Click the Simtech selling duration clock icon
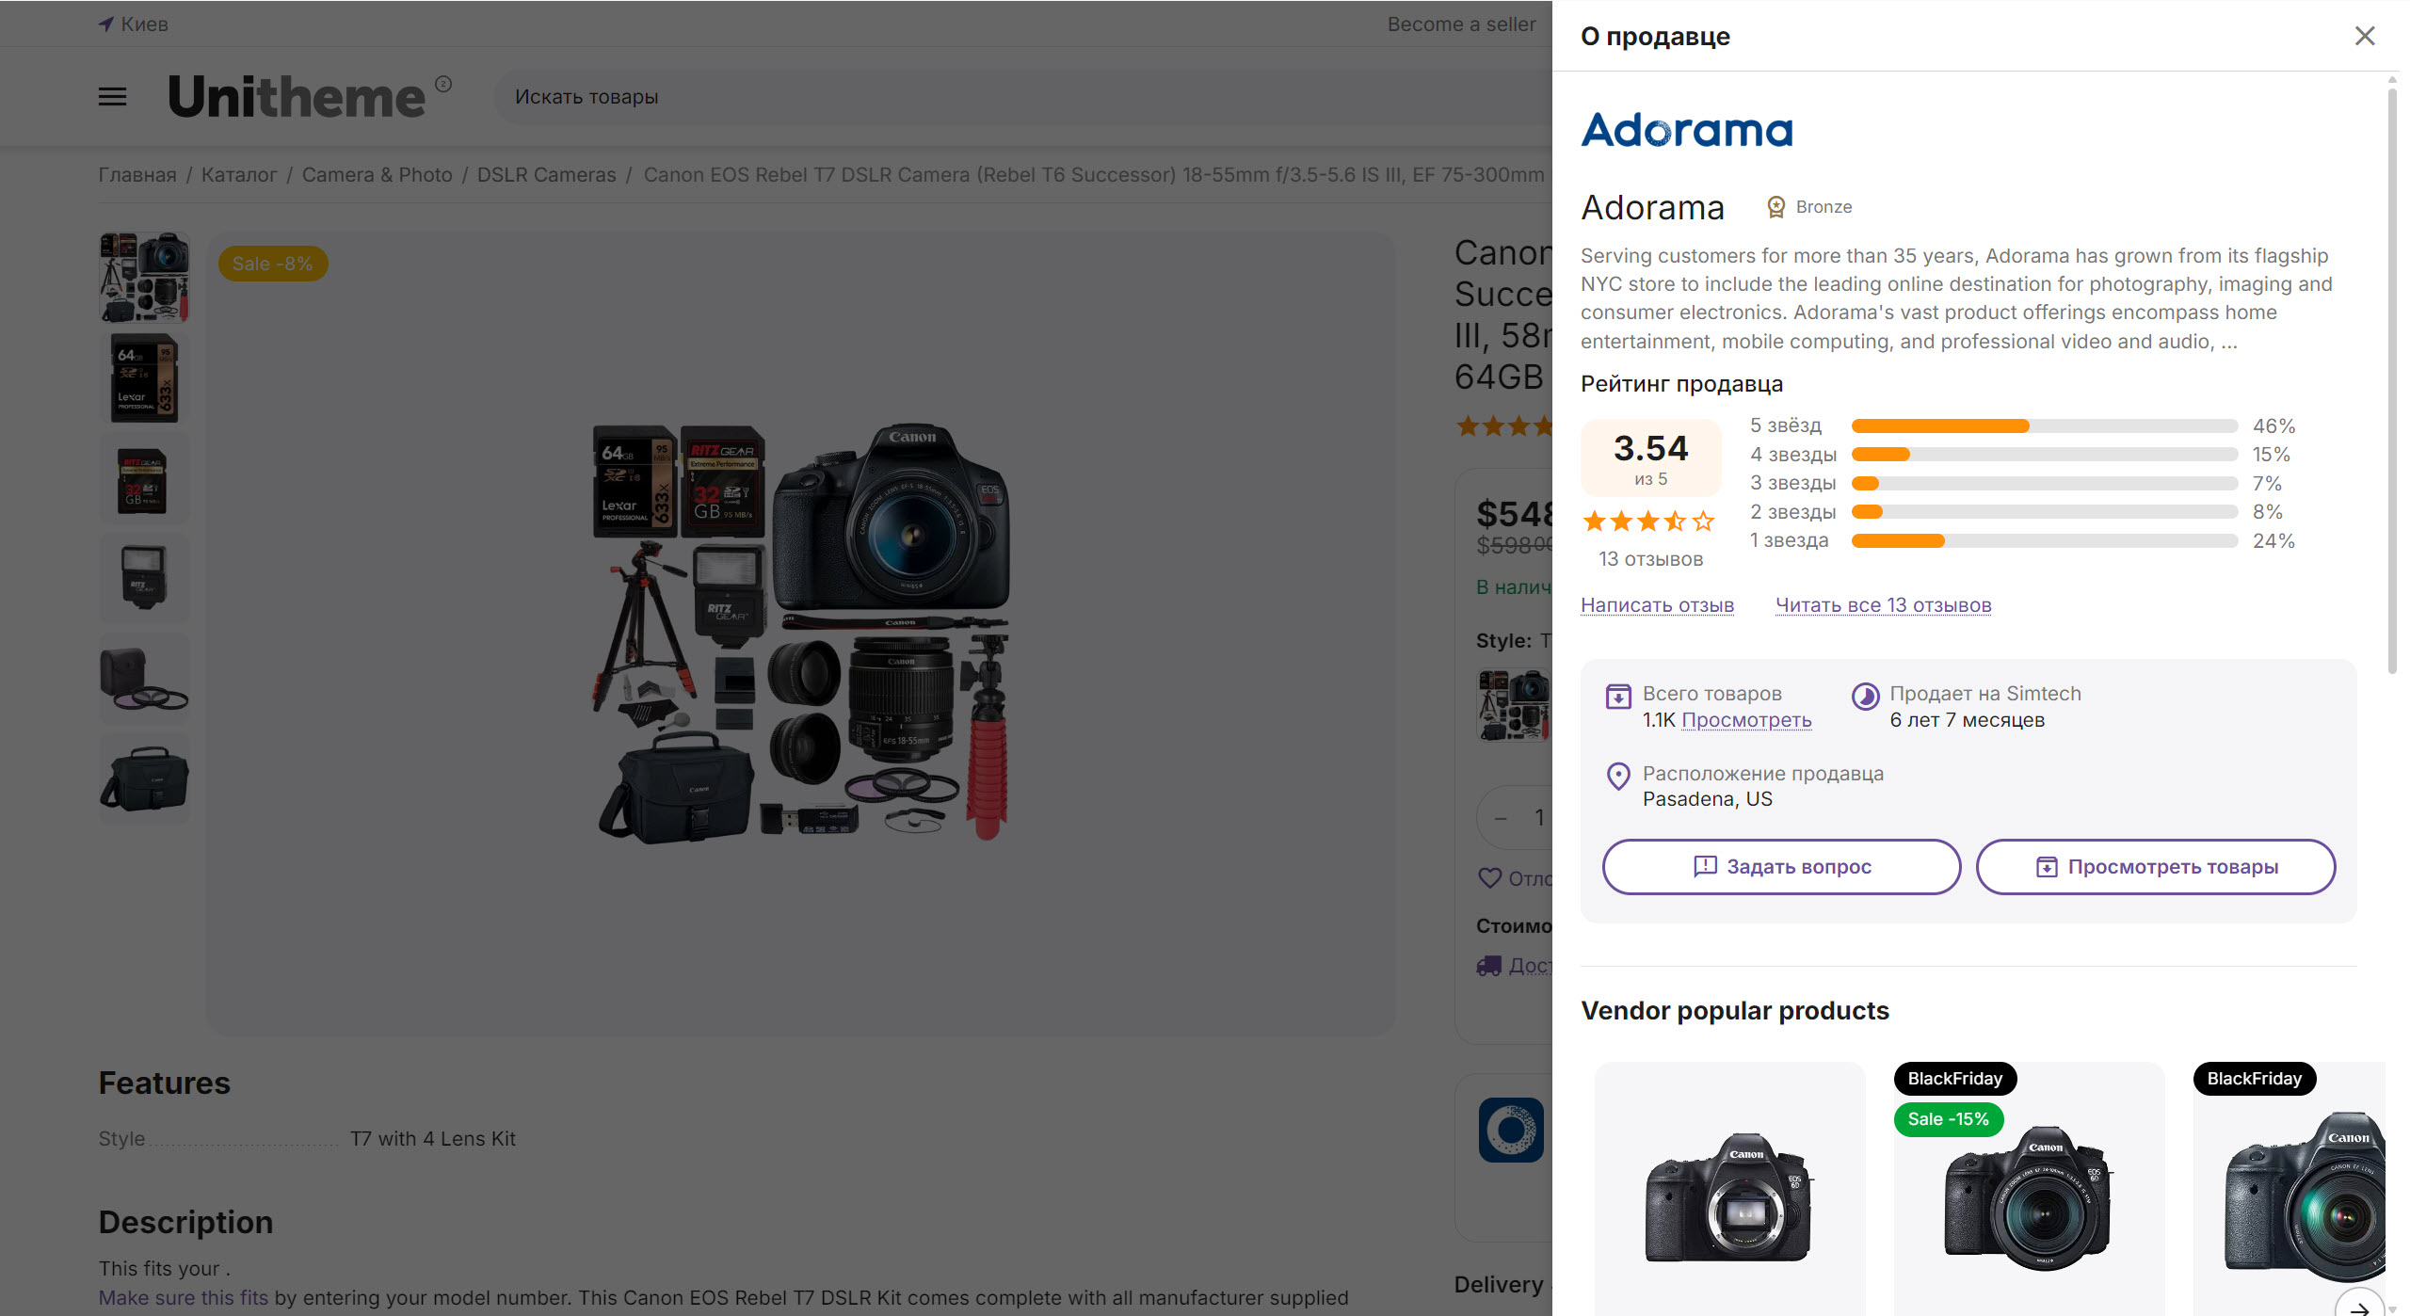 (1865, 697)
